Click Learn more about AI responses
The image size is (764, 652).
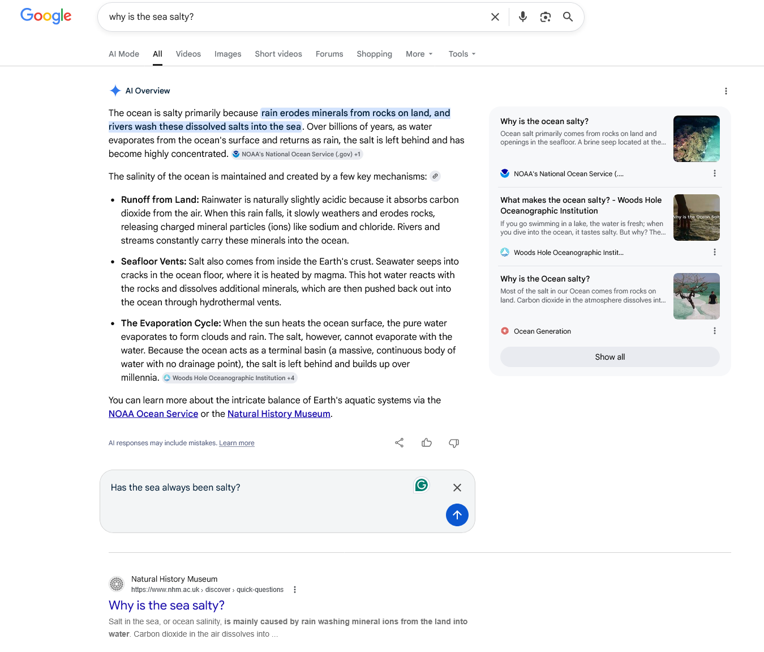pos(237,443)
